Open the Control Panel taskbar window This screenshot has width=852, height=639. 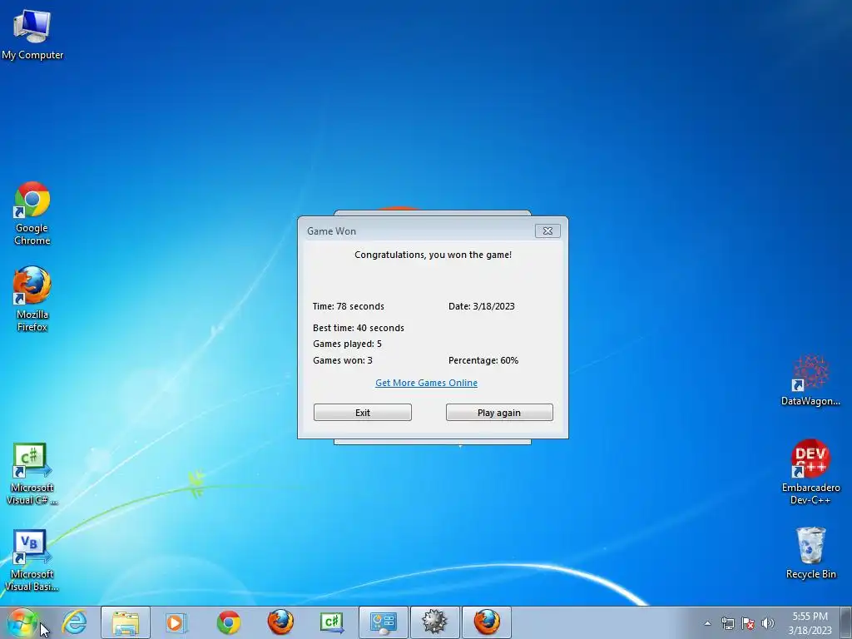click(384, 622)
